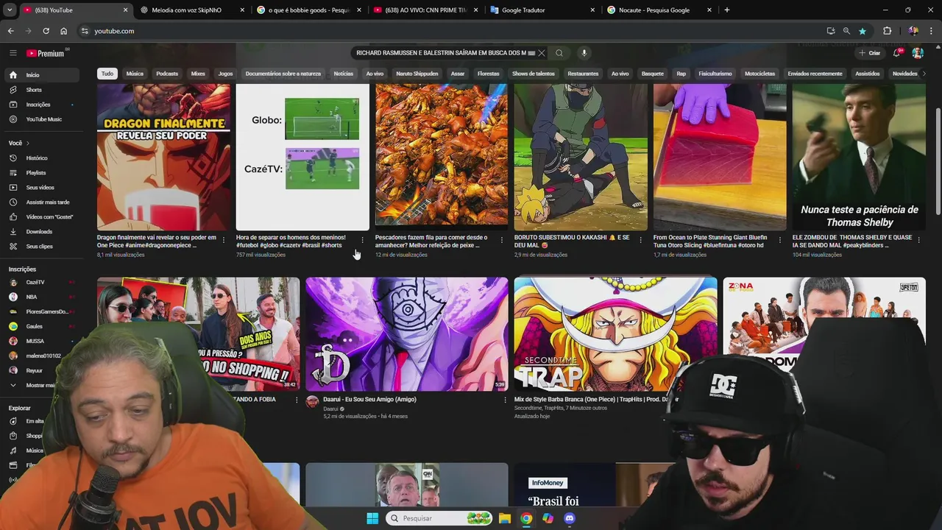
Task: Select the Naruto Shippuden chip
Action: pyautogui.click(x=417, y=74)
